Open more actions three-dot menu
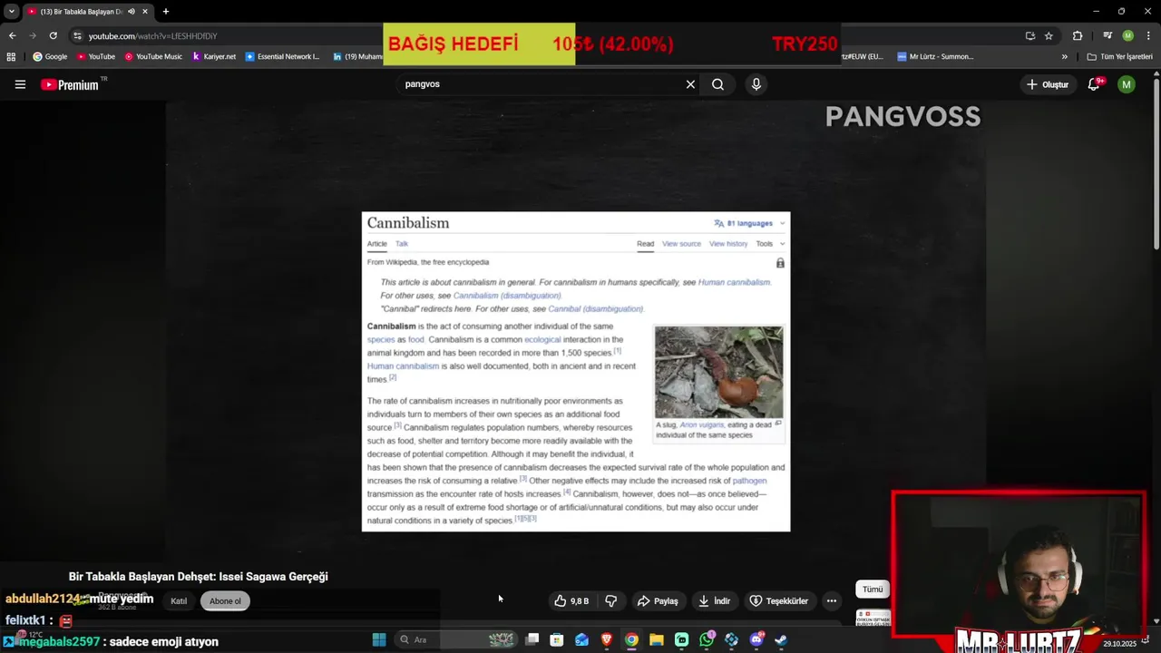Image resolution: width=1161 pixels, height=653 pixels. (x=831, y=600)
